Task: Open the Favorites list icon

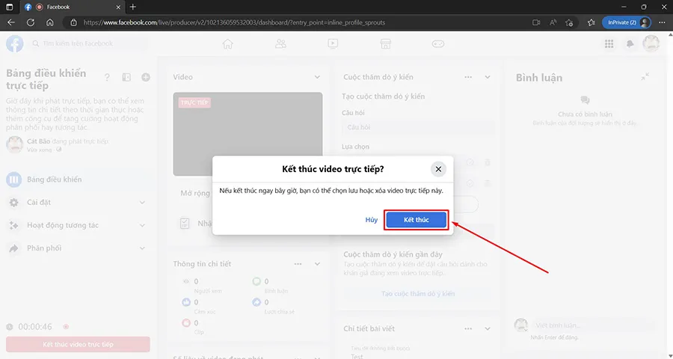Action: point(591,22)
